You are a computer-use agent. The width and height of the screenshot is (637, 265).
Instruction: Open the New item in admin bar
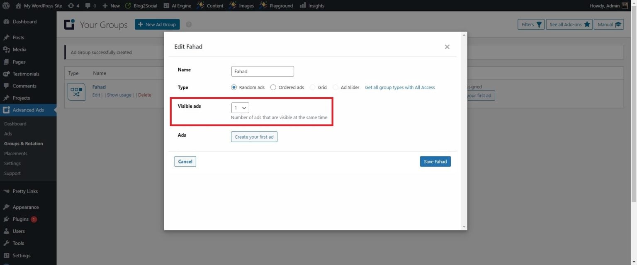[x=111, y=5]
